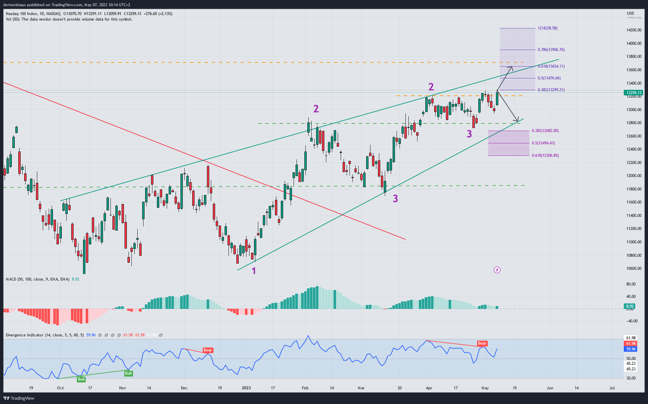Click the 8.92 value in MACD legend
Viewport: 648px width, 404px height.
76,279
